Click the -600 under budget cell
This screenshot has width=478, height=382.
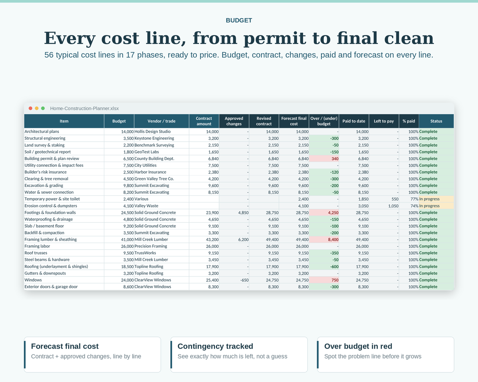coord(324,267)
